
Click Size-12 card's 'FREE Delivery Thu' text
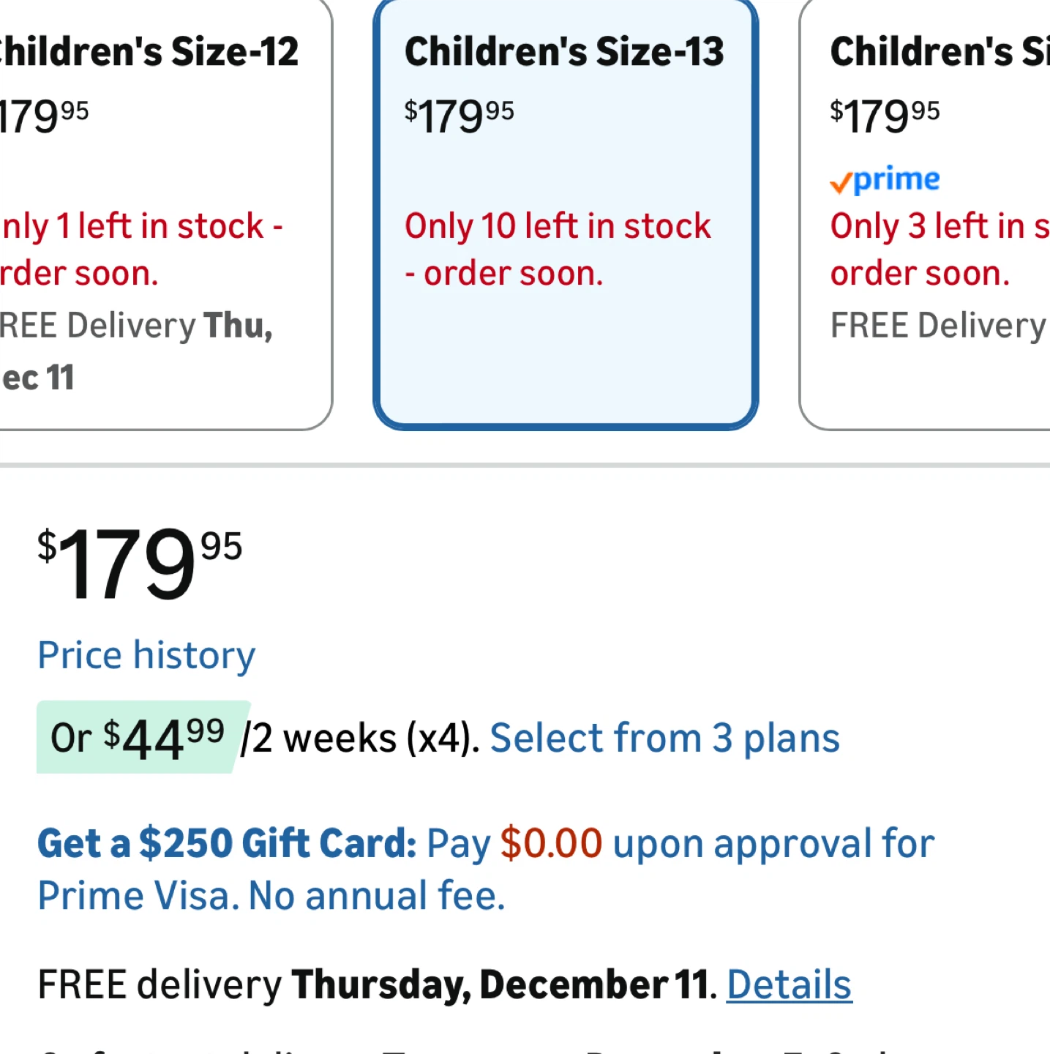tap(135, 326)
